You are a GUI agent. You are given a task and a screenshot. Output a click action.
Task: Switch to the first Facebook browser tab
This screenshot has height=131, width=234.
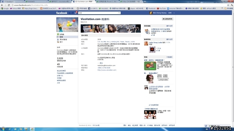(x=12, y=1)
